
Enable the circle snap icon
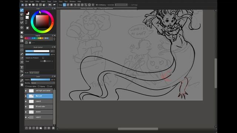coord(82,5)
